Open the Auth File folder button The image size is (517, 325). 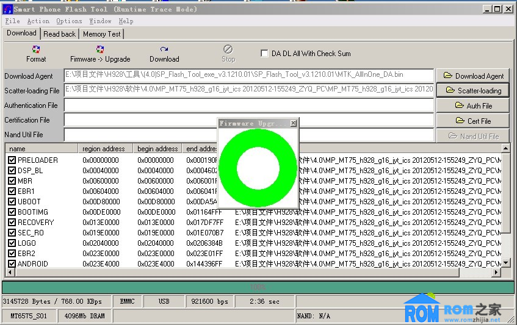point(474,105)
